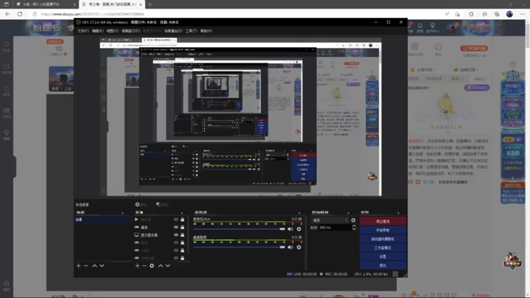Toggle the lock on the 显示器采集 source
Image resolution: width=530 pixels, height=298 pixels.
point(183,235)
